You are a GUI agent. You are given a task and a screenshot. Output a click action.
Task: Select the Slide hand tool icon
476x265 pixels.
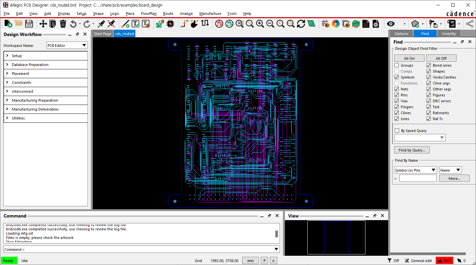pos(194,24)
